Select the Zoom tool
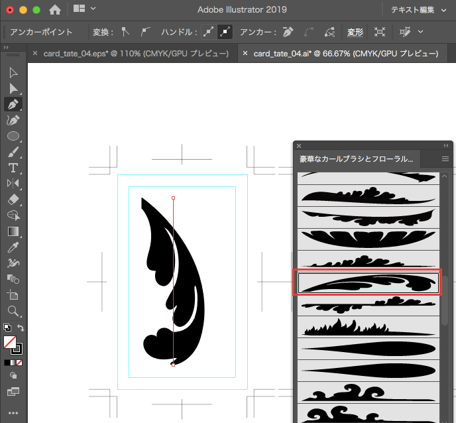 tap(13, 310)
